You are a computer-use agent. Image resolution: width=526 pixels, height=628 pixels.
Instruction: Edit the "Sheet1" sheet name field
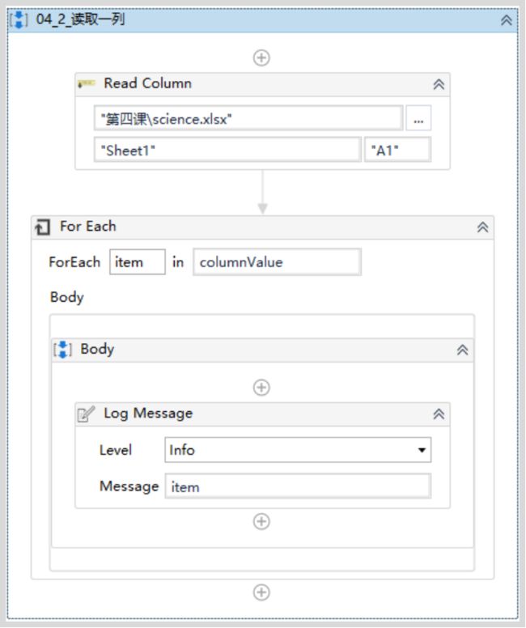(x=227, y=150)
